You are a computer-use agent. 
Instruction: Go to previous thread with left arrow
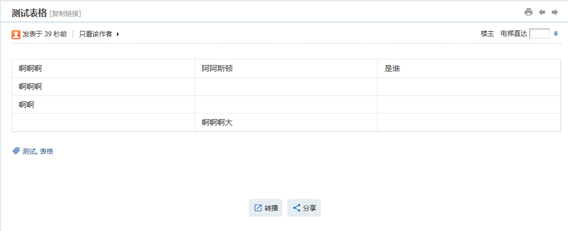tap(542, 12)
